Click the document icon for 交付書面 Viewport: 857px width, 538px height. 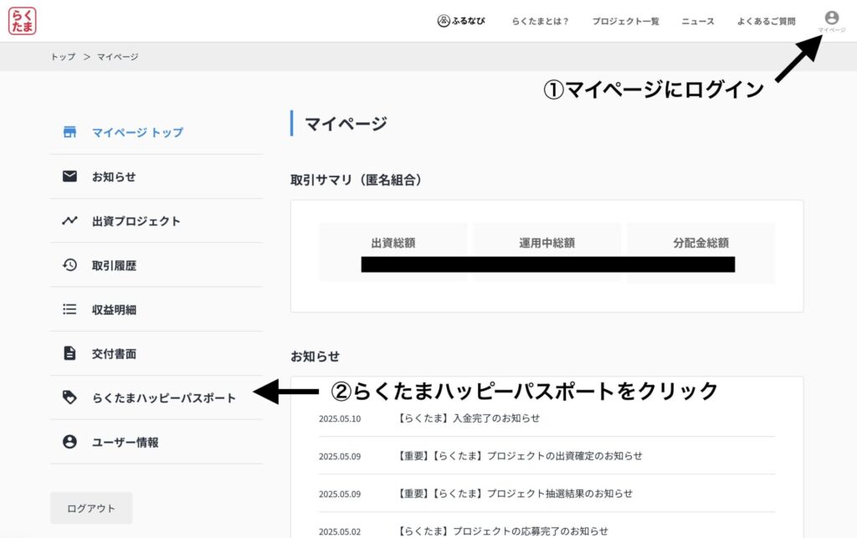[x=69, y=353]
